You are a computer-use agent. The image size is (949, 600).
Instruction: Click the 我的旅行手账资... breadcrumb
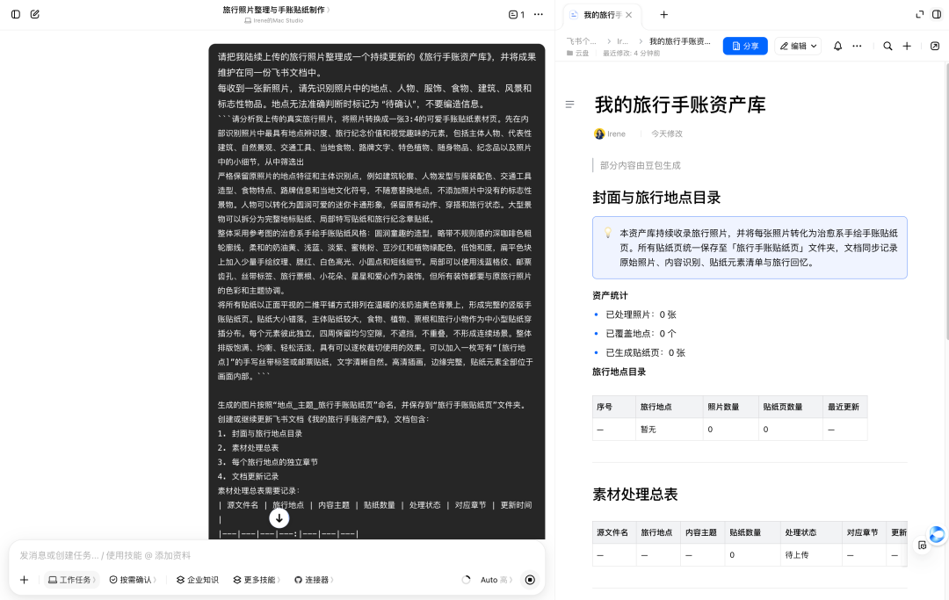[x=679, y=41]
